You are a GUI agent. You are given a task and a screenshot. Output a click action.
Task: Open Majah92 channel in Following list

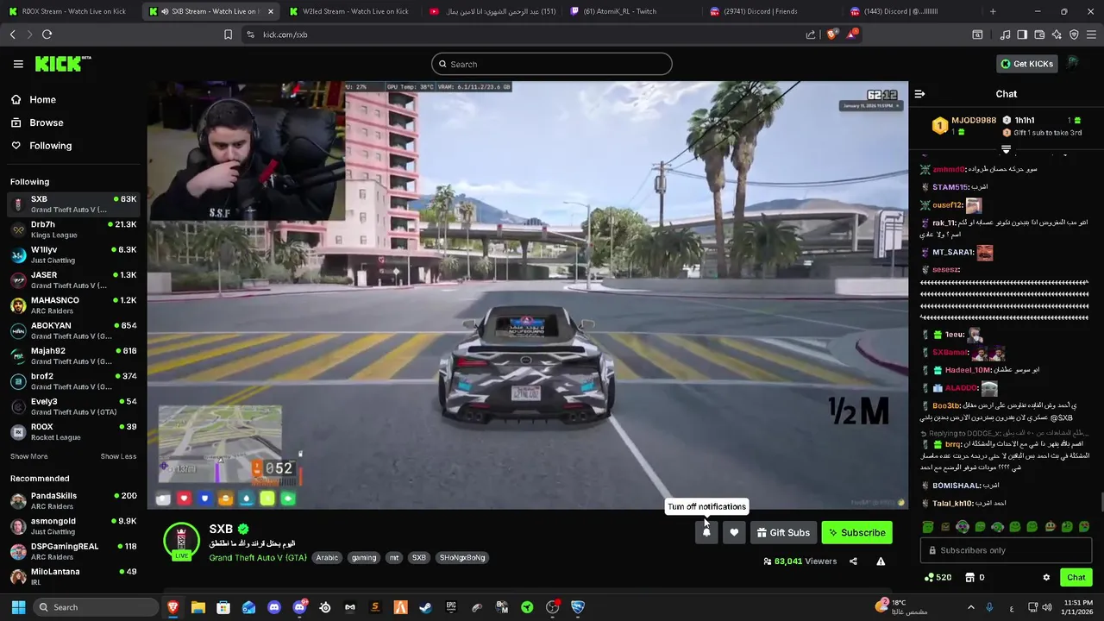tap(73, 356)
